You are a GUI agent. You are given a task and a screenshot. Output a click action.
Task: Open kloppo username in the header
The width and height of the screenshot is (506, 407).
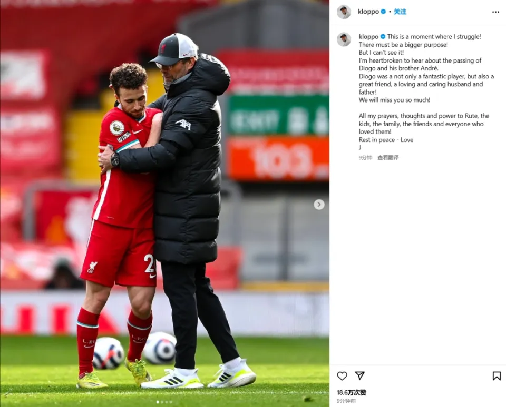coord(368,12)
